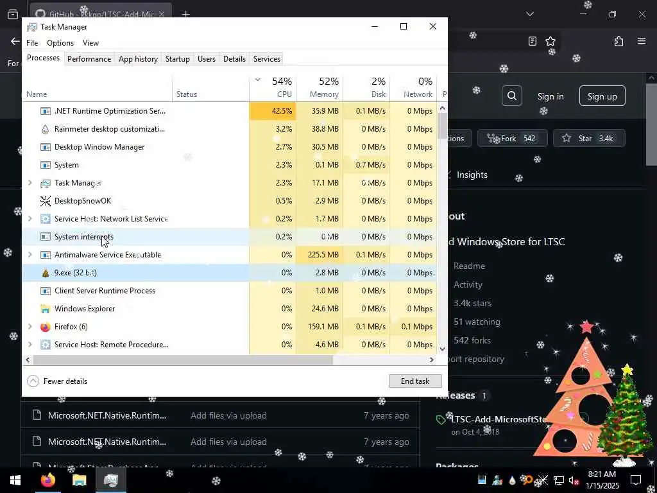Click the horizontal scrollbar right arrow

pyautogui.click(x=432, y=359)
